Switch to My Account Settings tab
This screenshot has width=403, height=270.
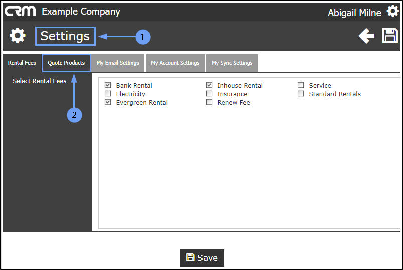pos(175,63)
